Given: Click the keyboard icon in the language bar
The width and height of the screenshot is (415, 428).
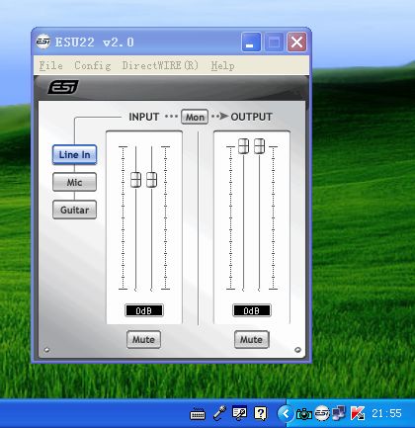Looking at the screenshot, I should point(198,414).
